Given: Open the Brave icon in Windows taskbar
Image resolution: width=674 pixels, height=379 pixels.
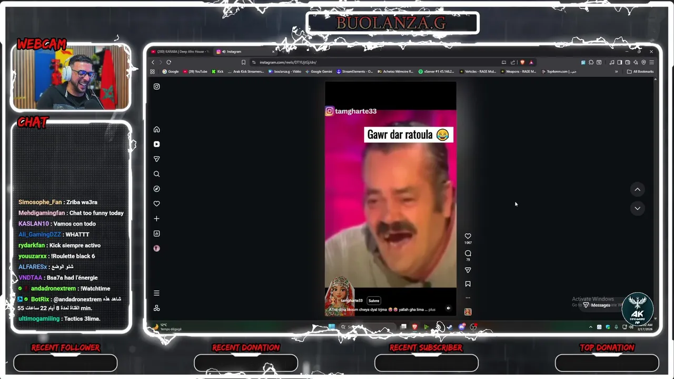Looking at the screenshot, I should (x=414, y=327).
